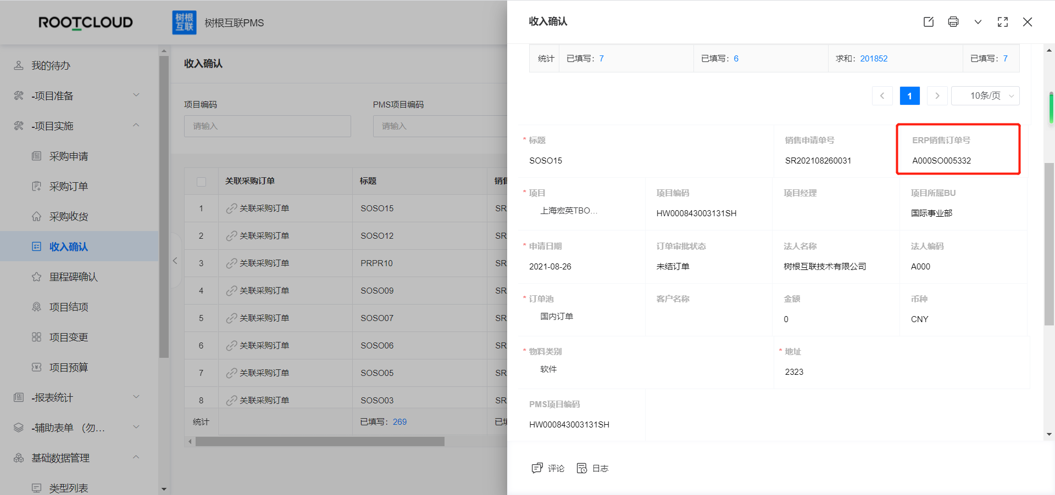Click the ROOTCLOUD logo
This screenshot has height=495, width=1055.
[86, 22]
